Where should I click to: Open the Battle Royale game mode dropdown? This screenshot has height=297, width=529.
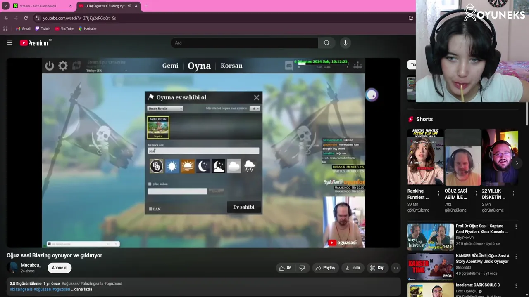tap(165, 108)
